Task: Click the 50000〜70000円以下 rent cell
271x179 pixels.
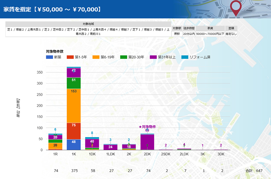Action: click(210, 34)
